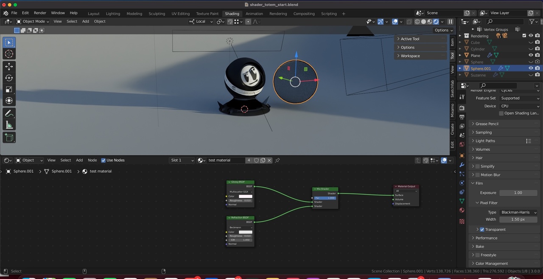Activate the Annotate pencil tool
This screenshot has height=279, width=543.
point(9,113)
